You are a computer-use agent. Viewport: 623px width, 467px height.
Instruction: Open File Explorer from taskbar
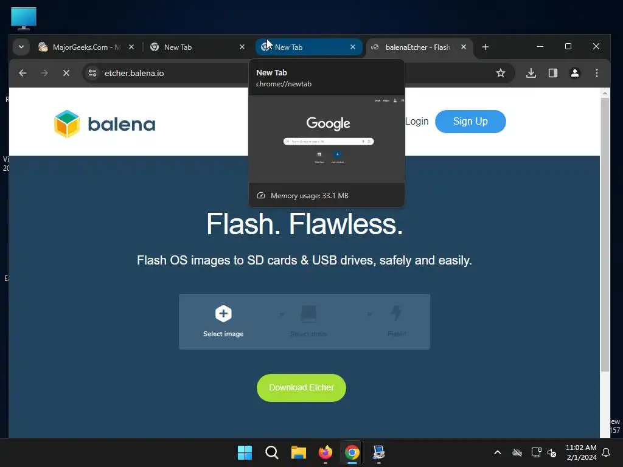[298, 452]
